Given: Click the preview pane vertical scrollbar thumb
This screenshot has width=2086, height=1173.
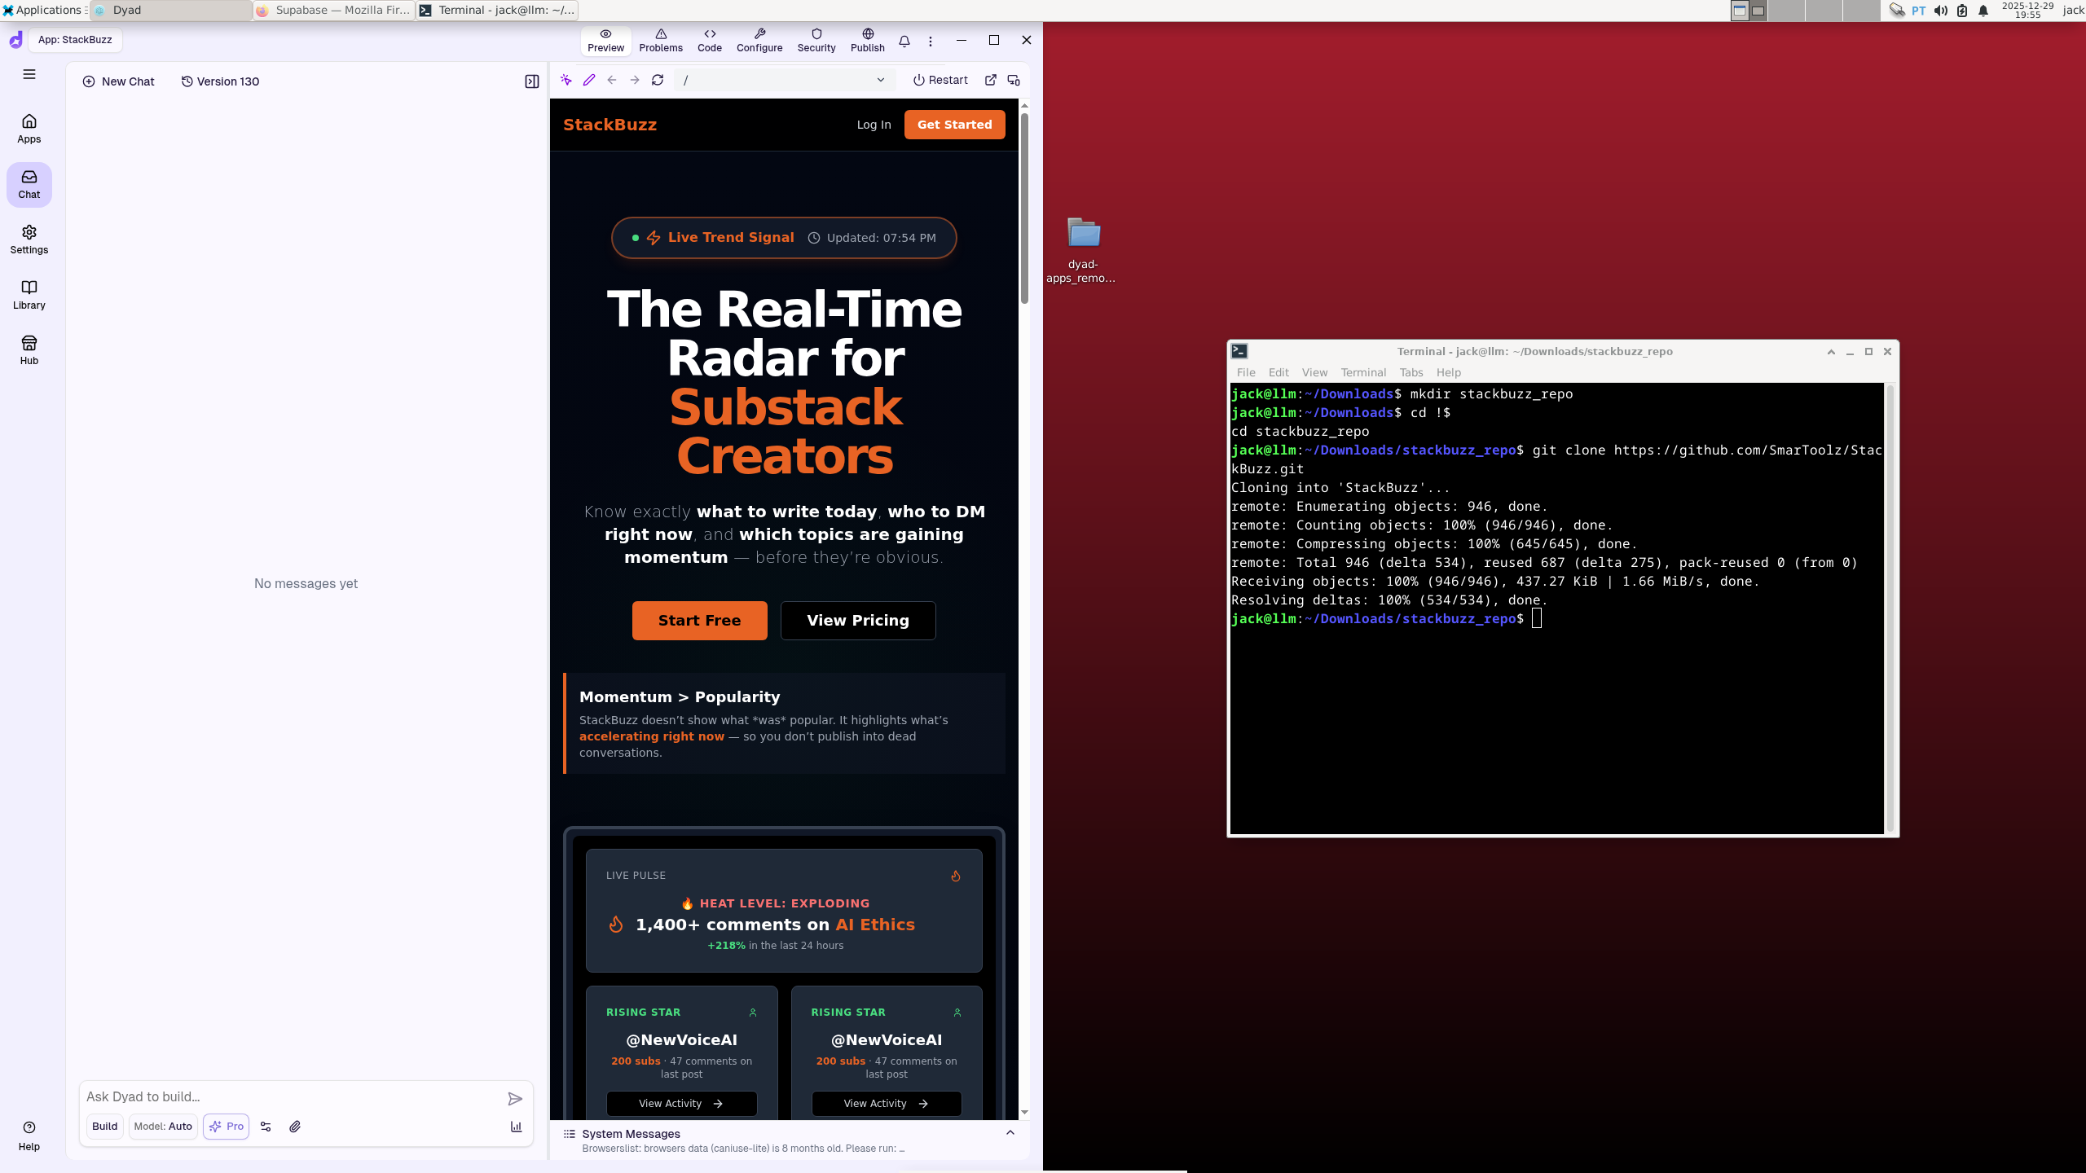Looking at the screenshot, I should (x=1024, y=208).
